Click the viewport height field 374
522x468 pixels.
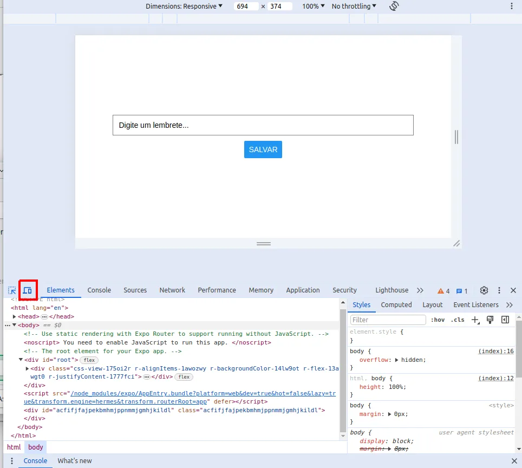[280, 6]
